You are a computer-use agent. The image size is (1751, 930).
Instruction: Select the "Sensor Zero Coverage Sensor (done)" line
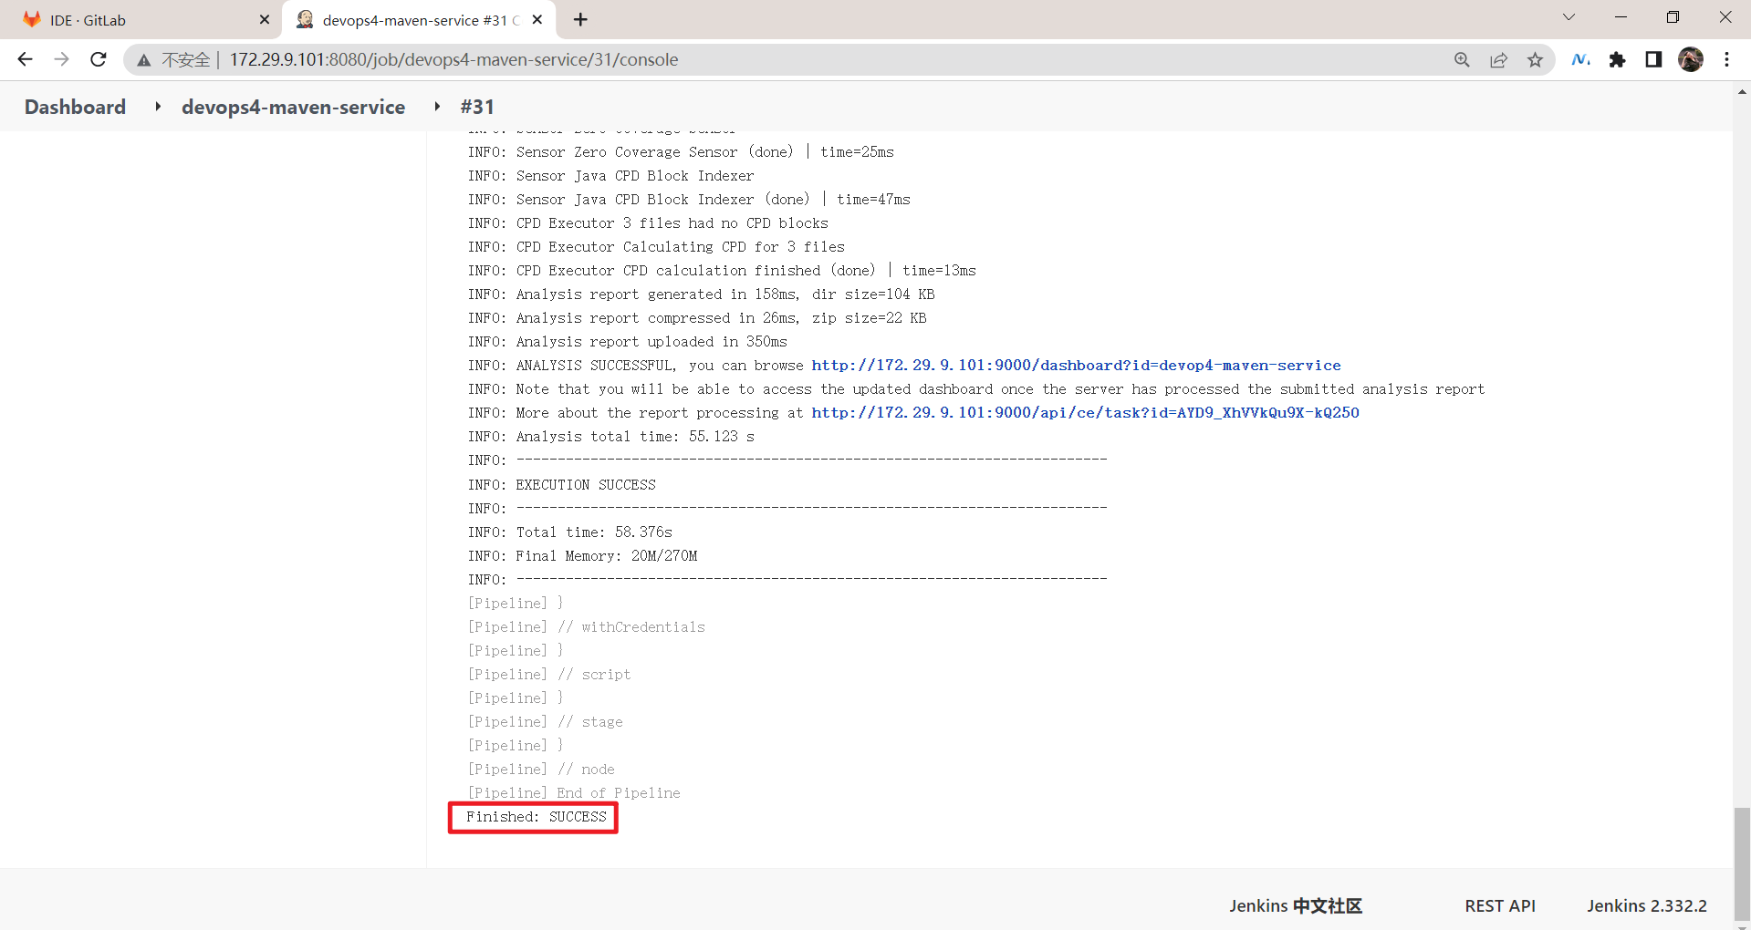[681, 151]
